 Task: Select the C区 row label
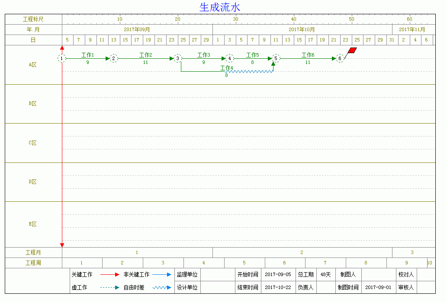click(33, 143)
